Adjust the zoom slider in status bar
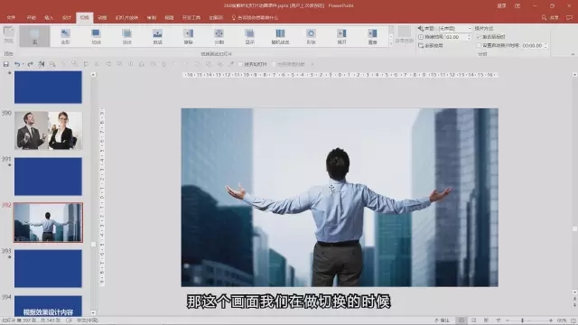The width and height of the screenshot is (578, 325). click(522, 320)
